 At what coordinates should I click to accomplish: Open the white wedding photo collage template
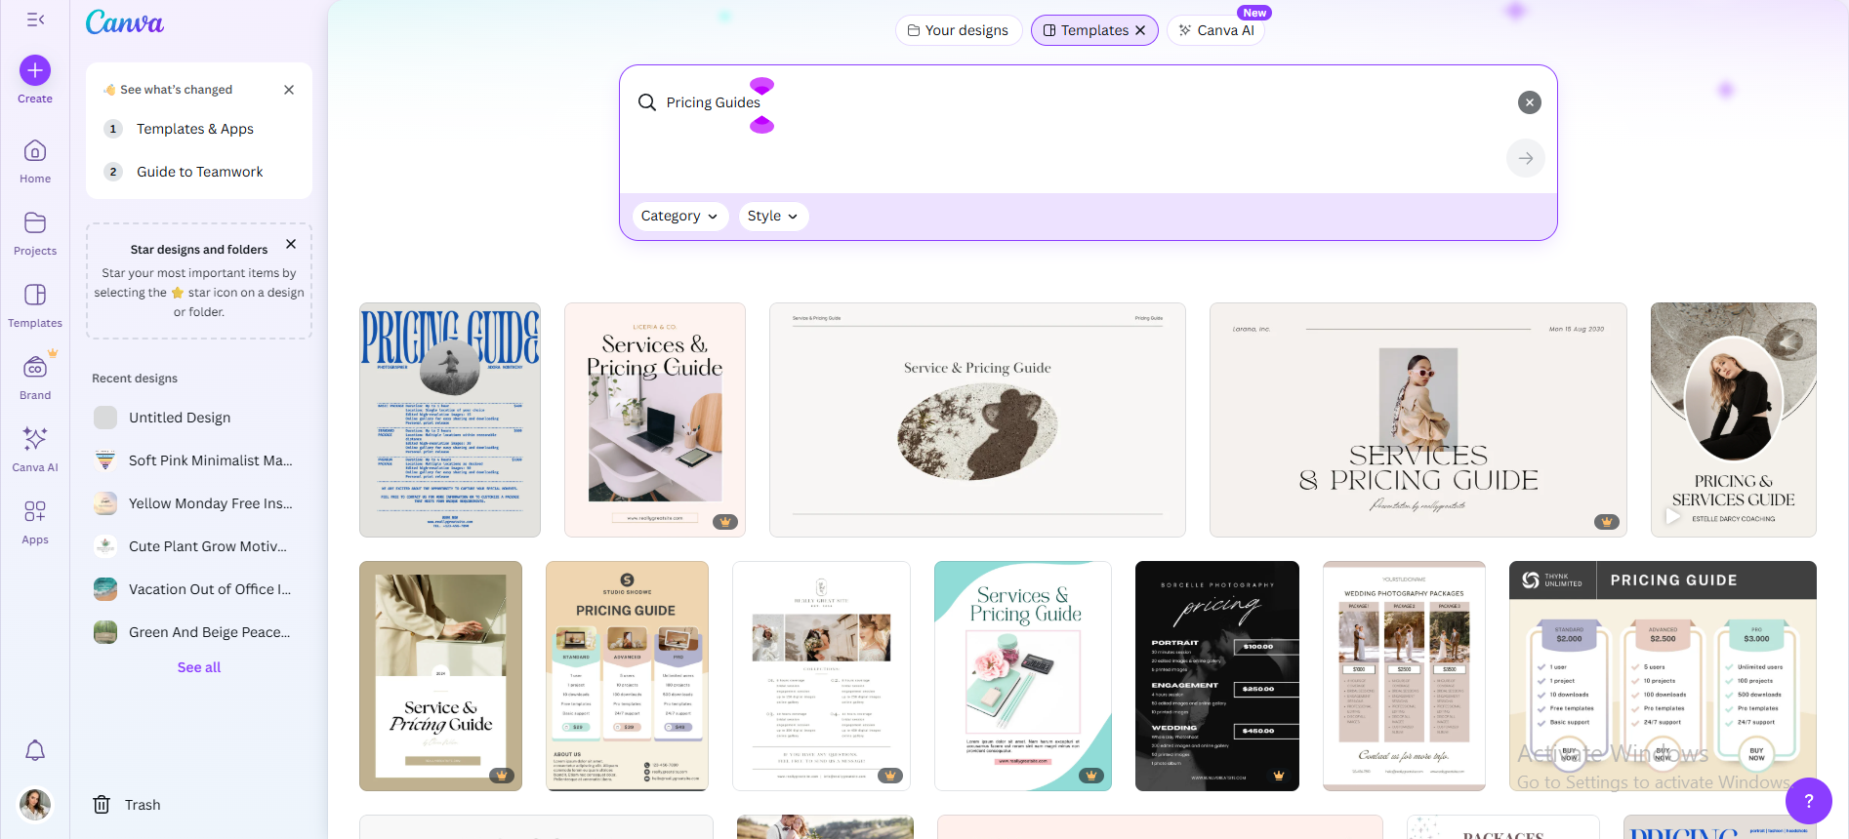[x=821, y=676]
